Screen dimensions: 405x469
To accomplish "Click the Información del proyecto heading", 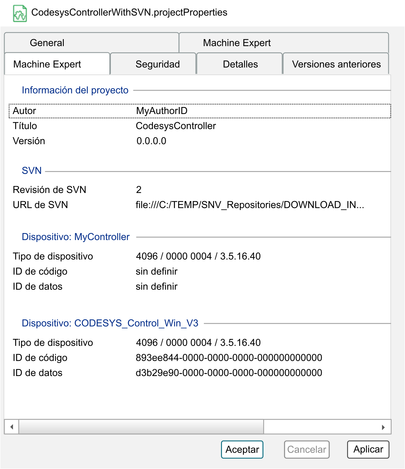I will (x=75, y=90).
